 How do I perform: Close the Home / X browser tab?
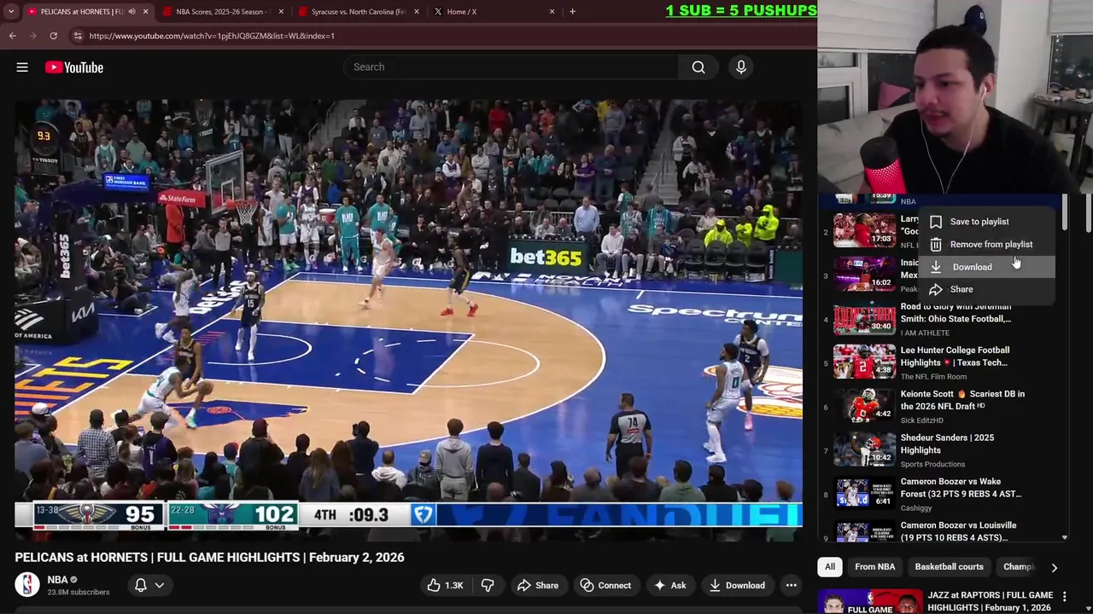552,12
